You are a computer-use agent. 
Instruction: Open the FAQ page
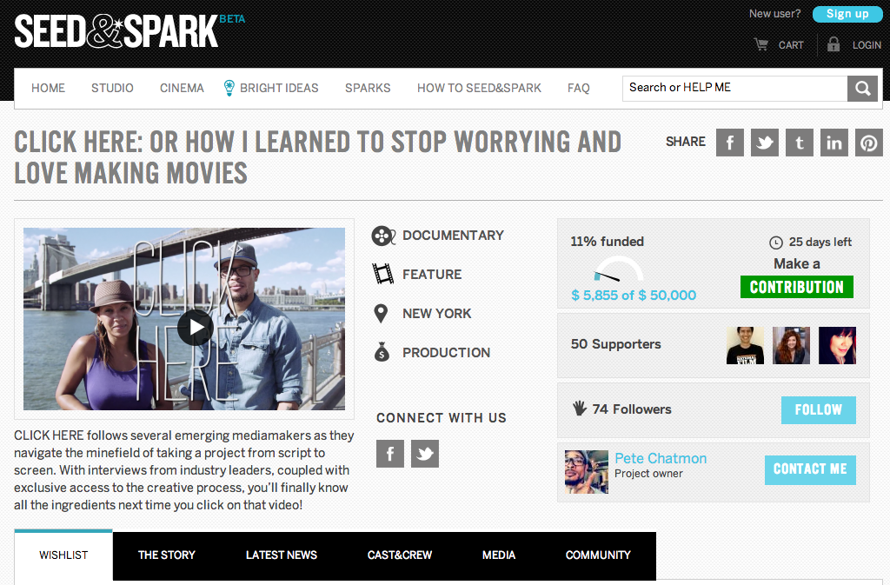point(578,88)
